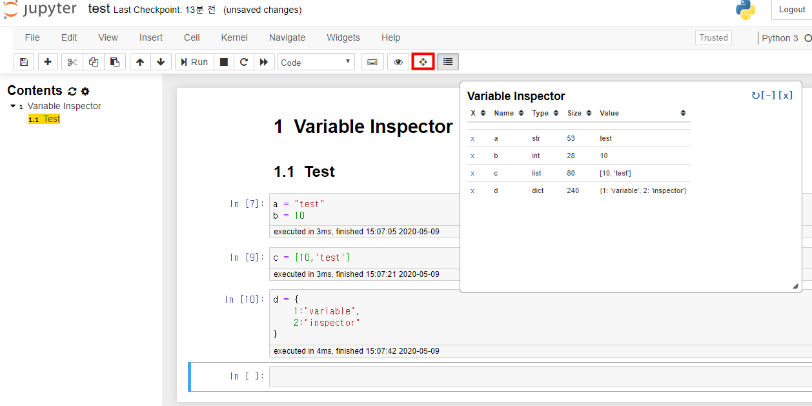Open the command palette keyboard icon

tap(372, 62)
